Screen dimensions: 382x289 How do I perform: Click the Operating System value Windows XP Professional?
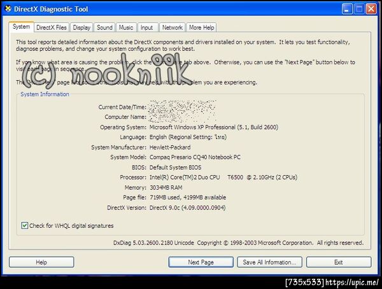pos(214,127)
